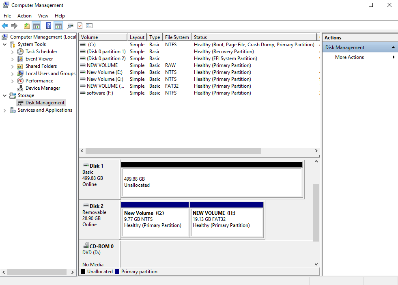
Task: Click the Up one level folder icon
Action: pyautogui.click(x=27, y=26)
